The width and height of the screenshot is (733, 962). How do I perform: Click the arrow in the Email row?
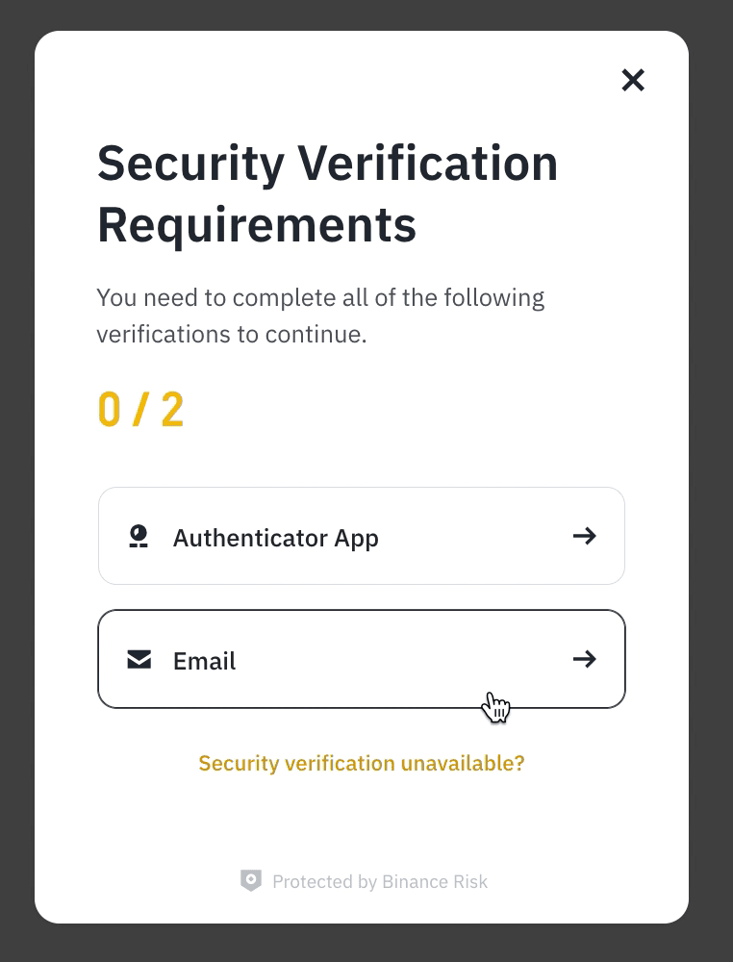click(x=584, y=659)
